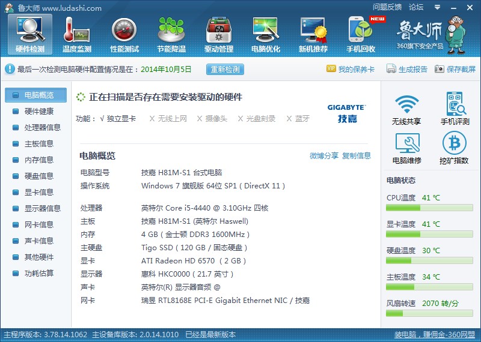481x342 pixels.
Task: Click the 光盘刻录 feature indicator
Action: pos(257,119)
